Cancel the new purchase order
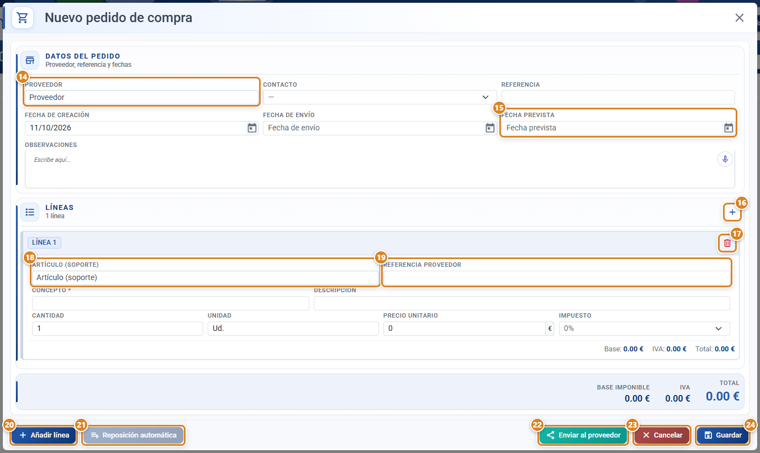The height and width of the screenshot is (453, 760). pyautogui.click(x=662, y=435)
